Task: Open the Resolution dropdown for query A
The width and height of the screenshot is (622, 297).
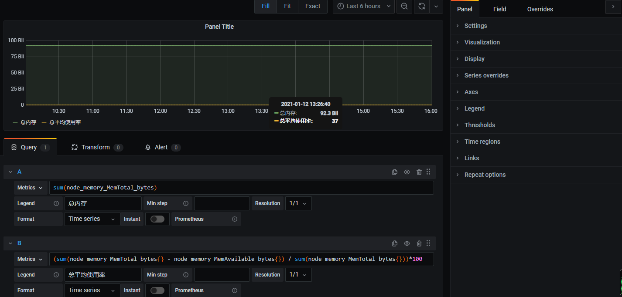Action: (x=298, y=203)
